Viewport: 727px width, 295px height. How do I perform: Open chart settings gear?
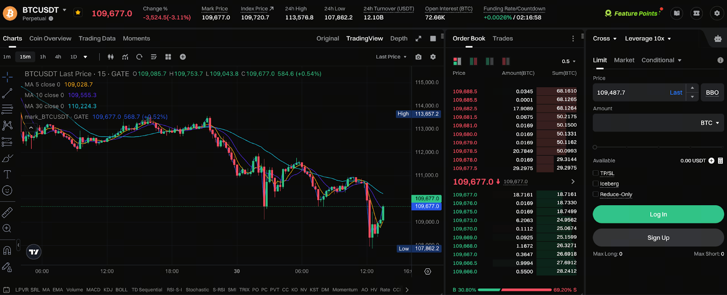(433, 57)
